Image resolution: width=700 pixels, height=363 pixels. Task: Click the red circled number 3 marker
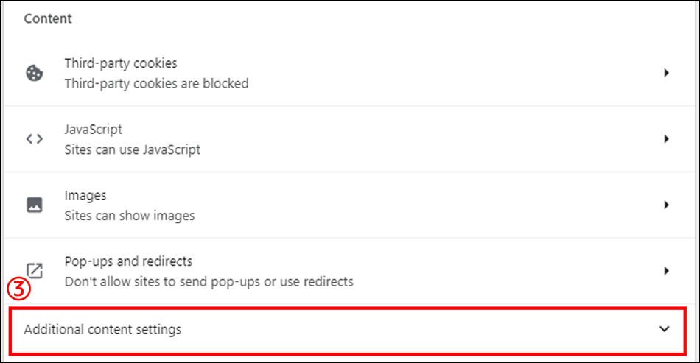tap(18, 290)
